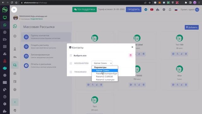Open Группы контактов menu item
This screenshot has height=114, width=202.
tap(46, 37)
